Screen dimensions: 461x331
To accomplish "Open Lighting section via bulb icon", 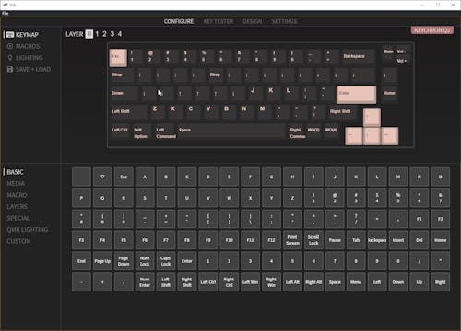I will point(10,58).
